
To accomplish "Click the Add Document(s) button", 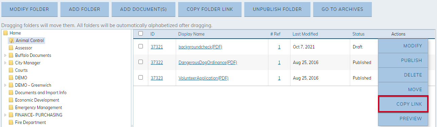I will tap(144, 9).
